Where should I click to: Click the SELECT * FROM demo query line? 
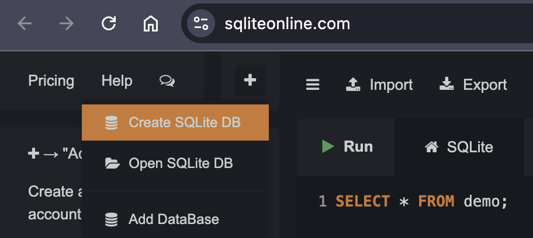click(x=421, y=202)
